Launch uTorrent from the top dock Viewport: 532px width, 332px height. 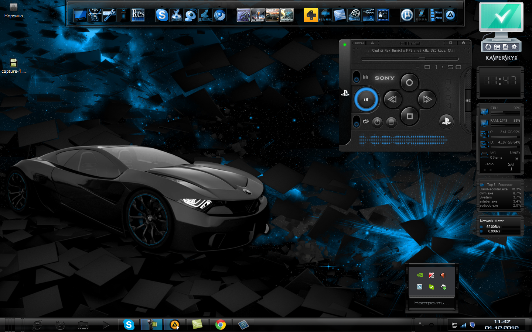pos(407,15)
